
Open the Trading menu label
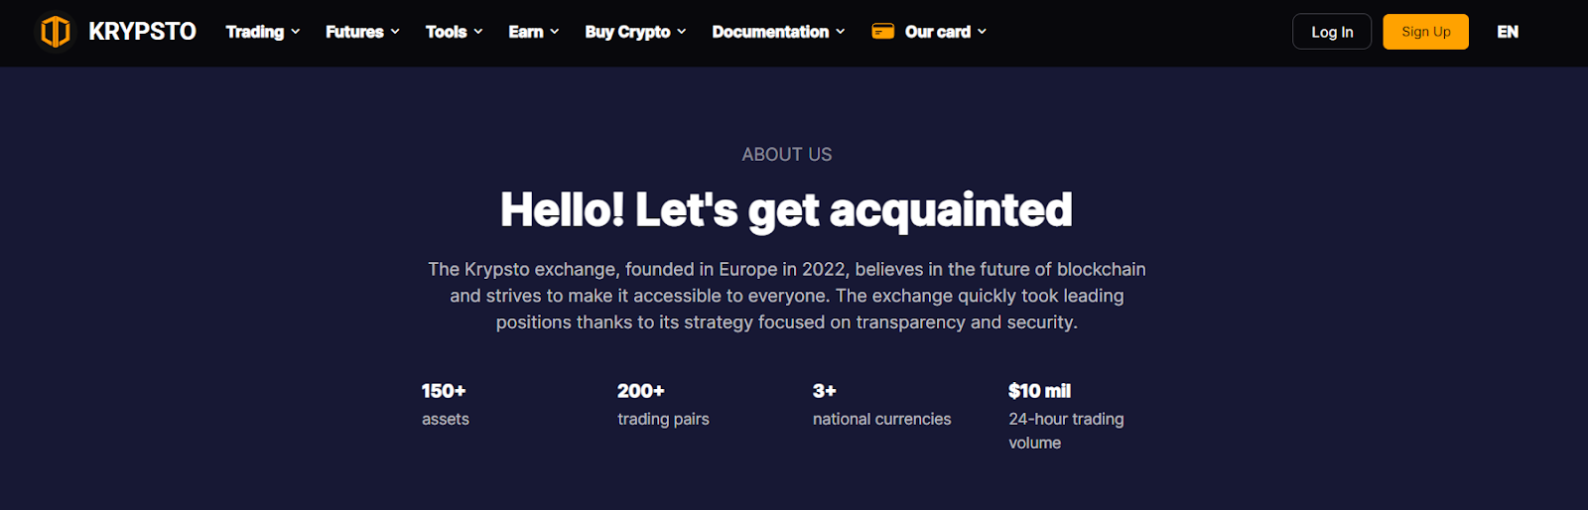tap(254, 32)
